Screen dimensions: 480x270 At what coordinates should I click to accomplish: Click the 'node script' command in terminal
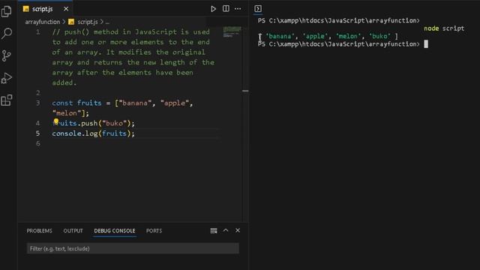point(444,28)
